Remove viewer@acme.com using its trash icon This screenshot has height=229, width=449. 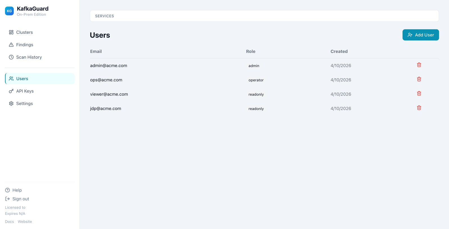click(x=419, y=94)
